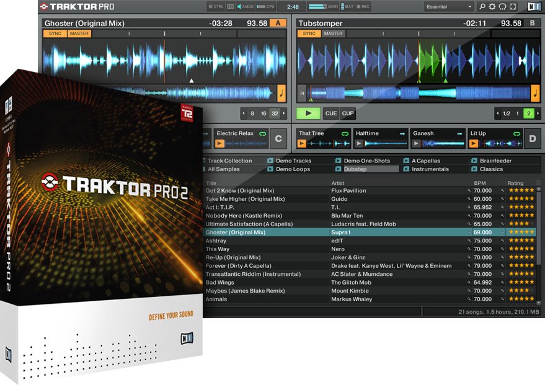The image size is (545, 385).
Task: Open the Essential layout dropdown
Action: tap(446, 7)
